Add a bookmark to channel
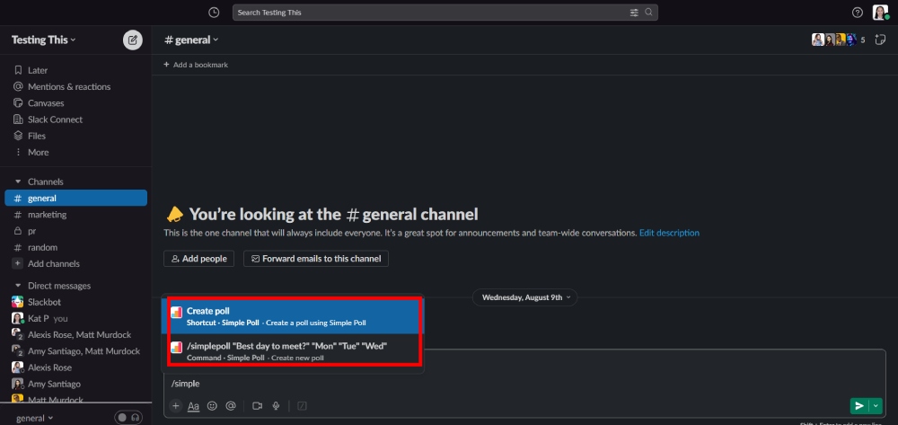The image size is (898, 425). coord(196,65)
